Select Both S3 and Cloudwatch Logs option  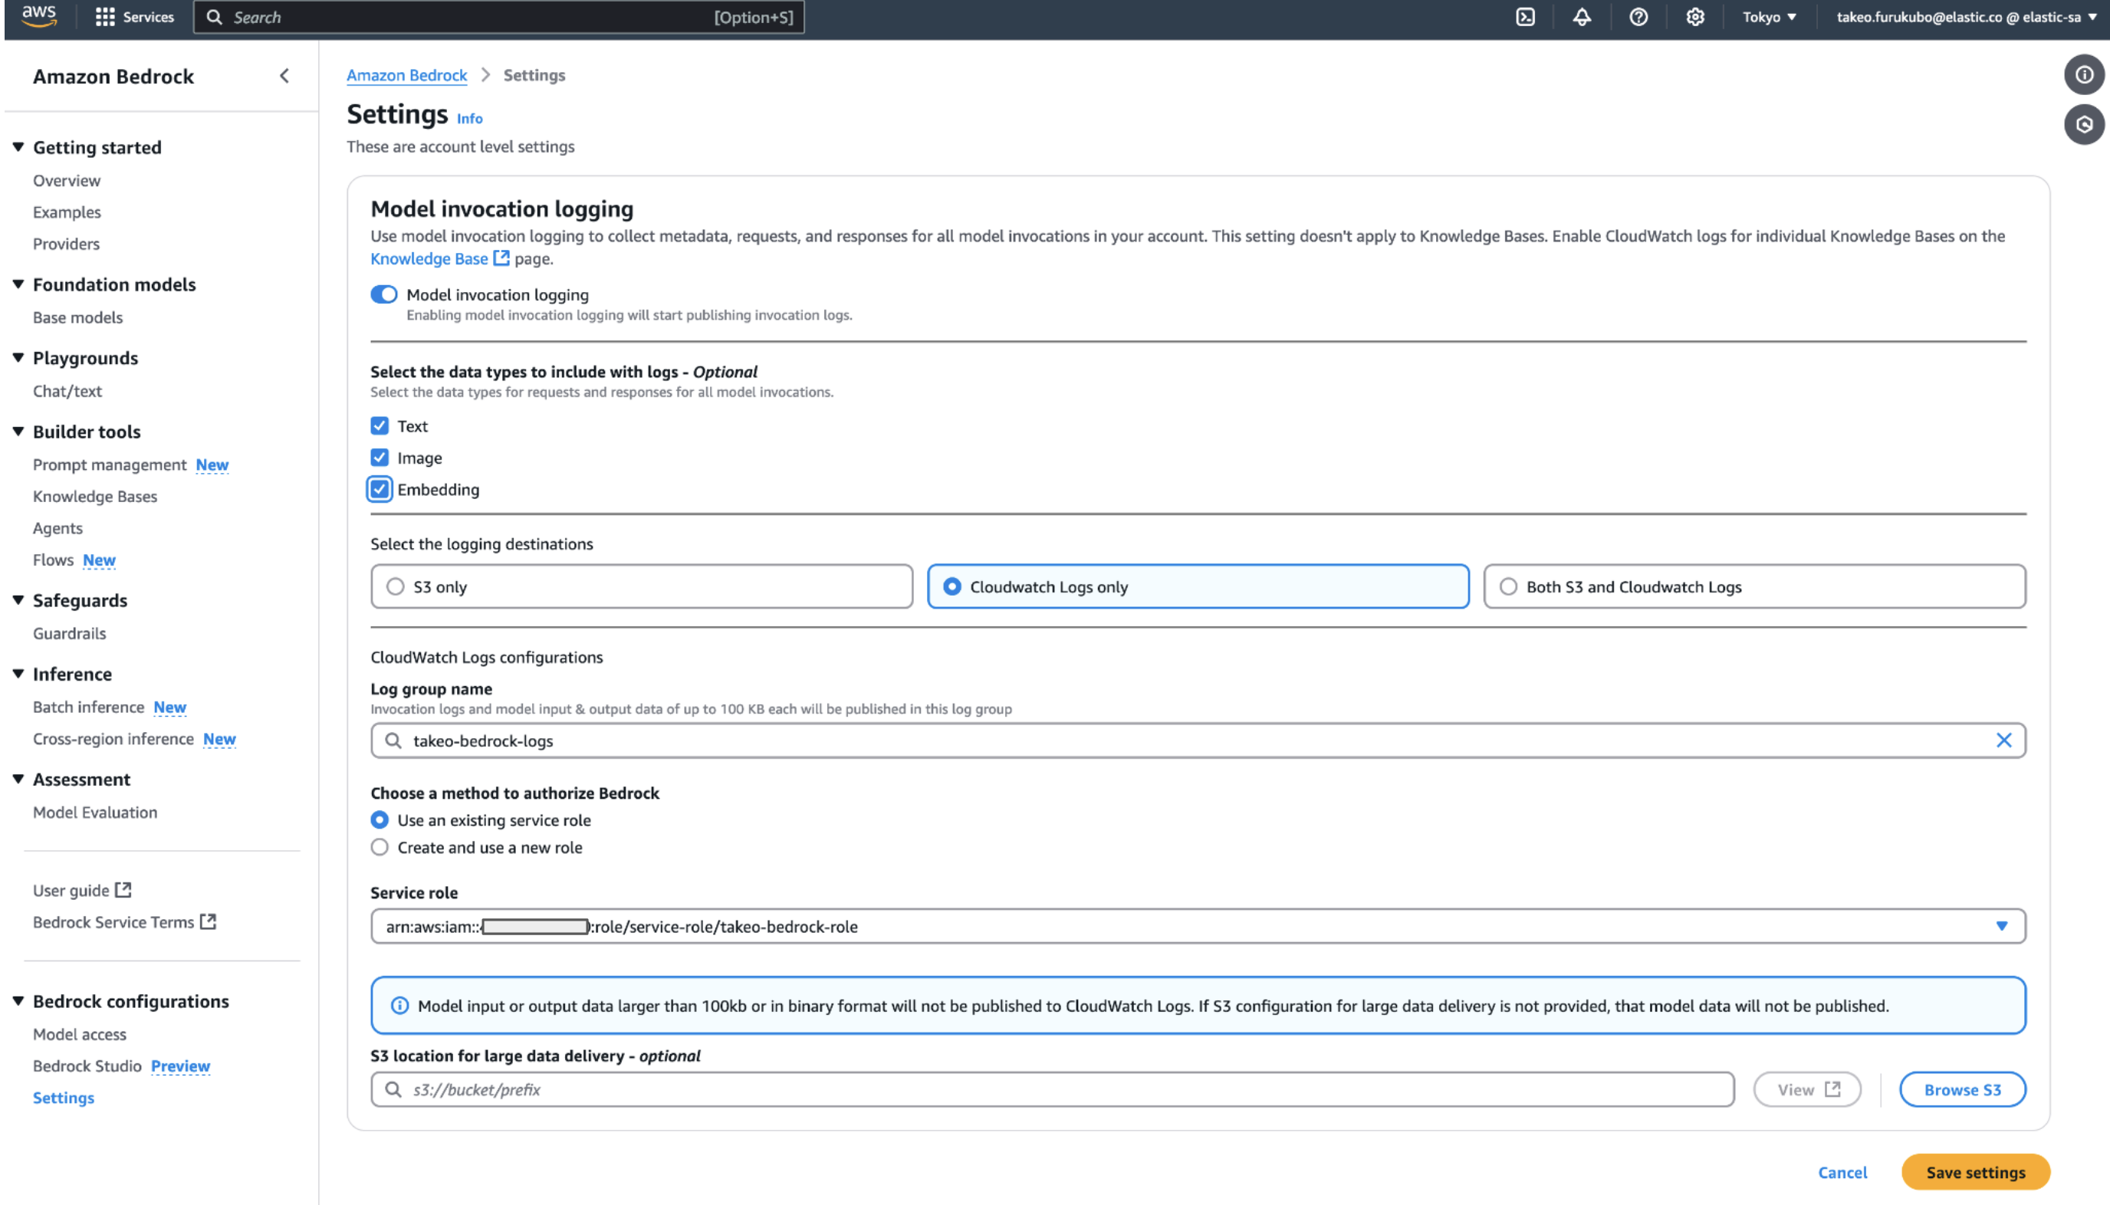(x=1508, y=586)
